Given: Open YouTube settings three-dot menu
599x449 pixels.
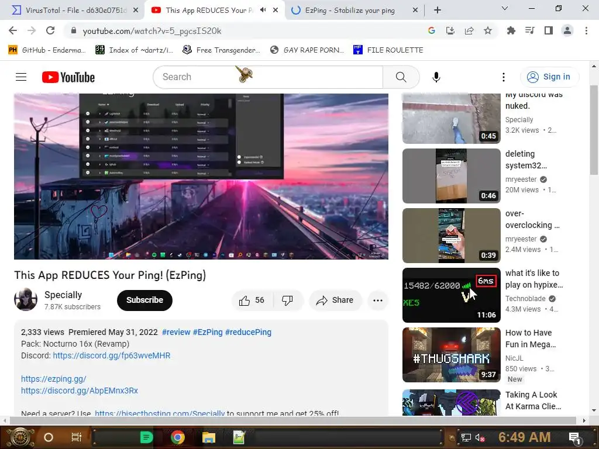Looking at the screenshot, I should point(504,77).
